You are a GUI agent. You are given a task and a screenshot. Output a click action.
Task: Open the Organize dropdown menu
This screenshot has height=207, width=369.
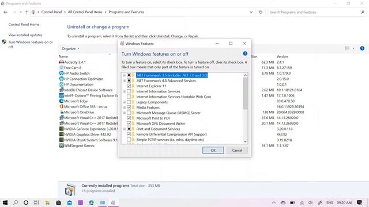(x=70, y=48)
